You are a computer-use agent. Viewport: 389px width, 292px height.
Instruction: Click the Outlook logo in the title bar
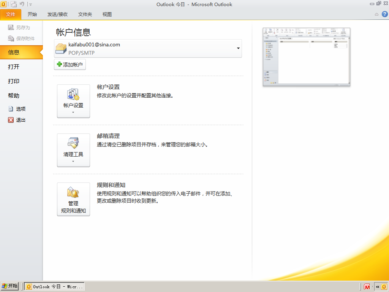[x=3, y=4]
